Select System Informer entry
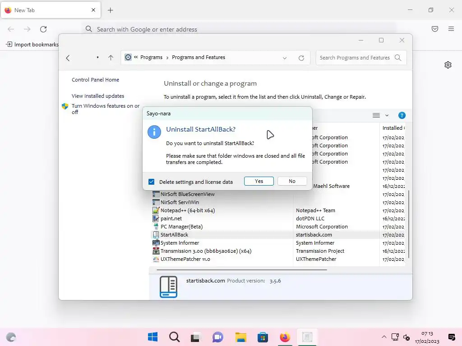The height and width of the screenshot is (346, 462). coord(180,243)
